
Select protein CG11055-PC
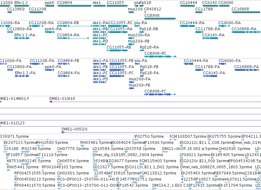pos(117,76)
